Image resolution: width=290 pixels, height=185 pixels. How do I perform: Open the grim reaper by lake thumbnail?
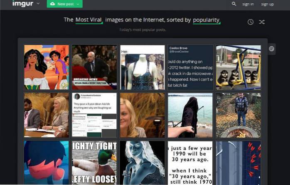190,115
